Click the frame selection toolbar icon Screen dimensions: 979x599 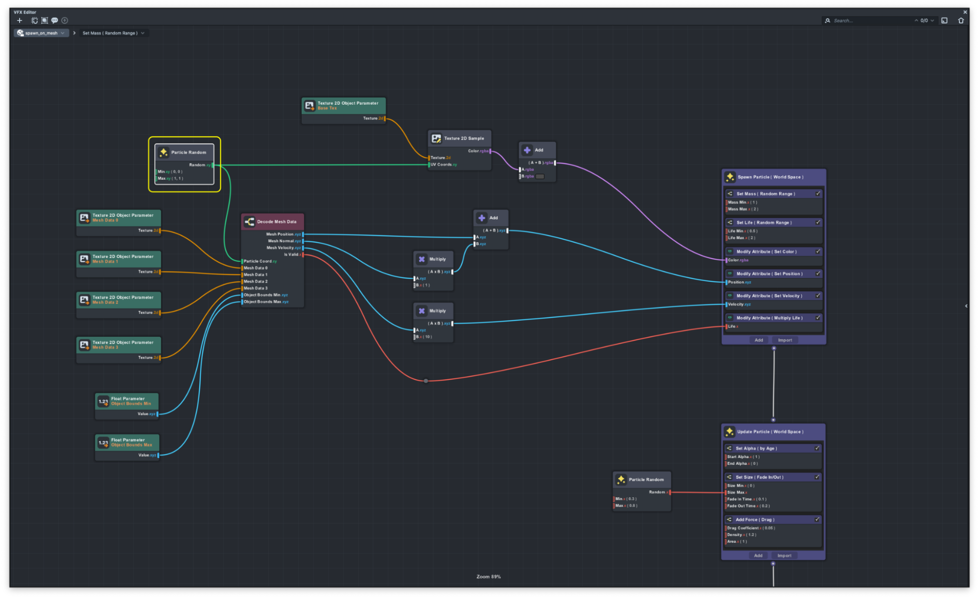coord(45,21)
